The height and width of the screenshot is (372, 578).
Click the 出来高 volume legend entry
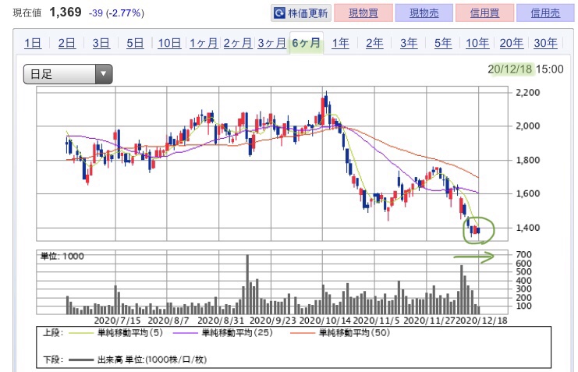coord(137,360)
